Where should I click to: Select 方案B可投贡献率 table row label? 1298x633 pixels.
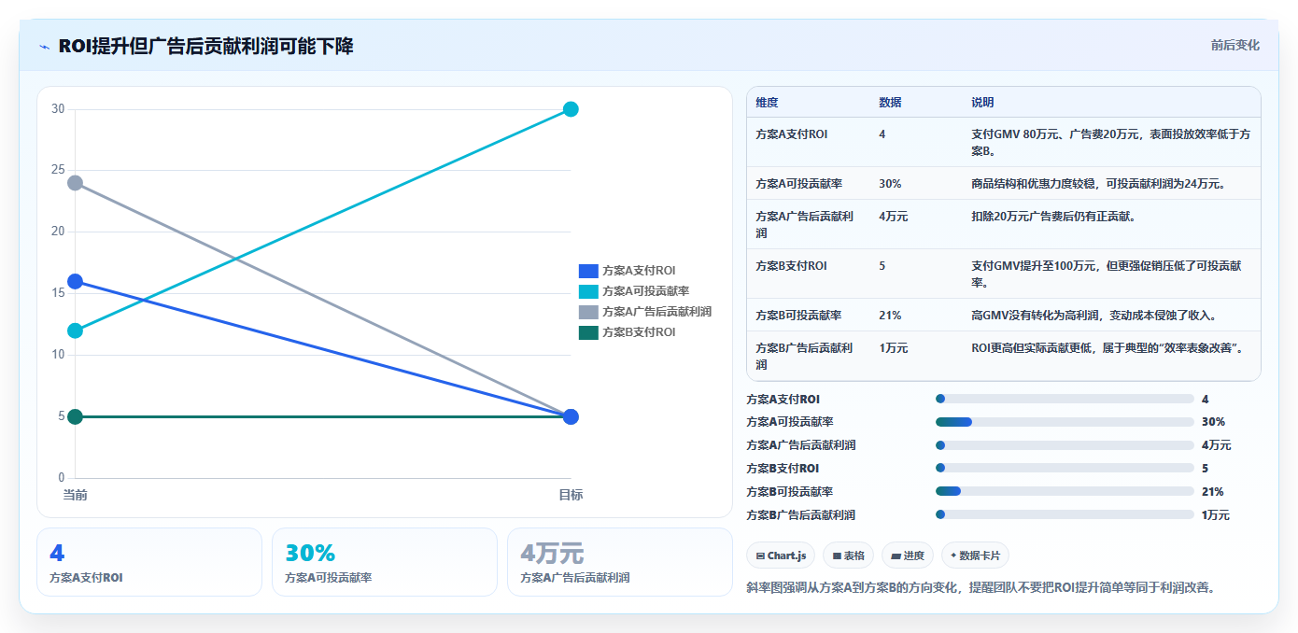(x=798, y=316)
